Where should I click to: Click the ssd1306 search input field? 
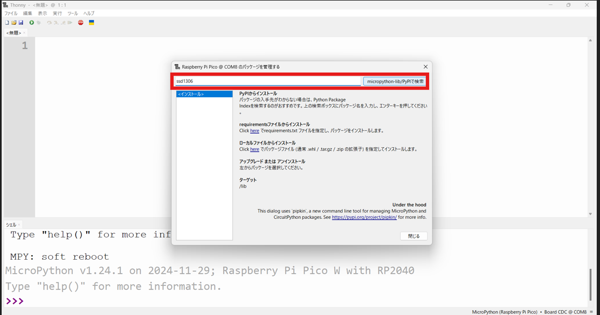pos(267,81)
